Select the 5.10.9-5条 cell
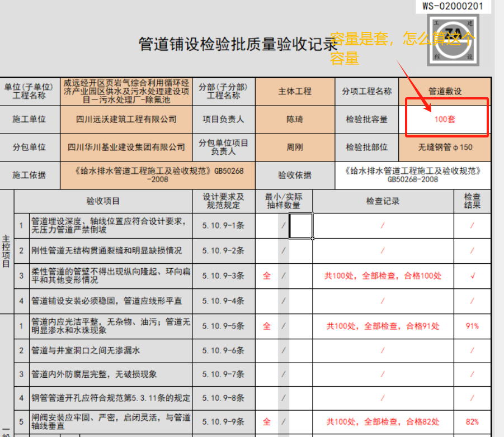The width and height of the screenshot is (504, 437). [223, 326]
